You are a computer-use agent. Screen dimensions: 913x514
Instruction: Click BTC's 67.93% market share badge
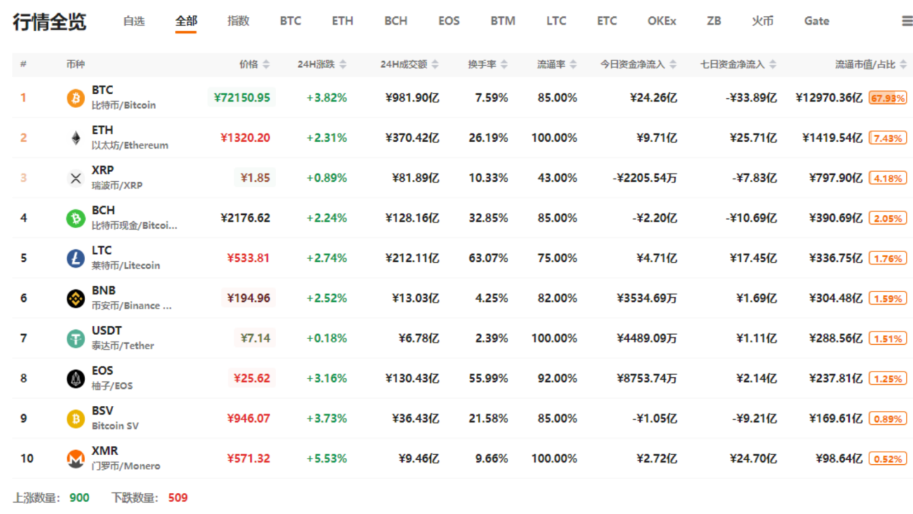click(x=888, y=98)
